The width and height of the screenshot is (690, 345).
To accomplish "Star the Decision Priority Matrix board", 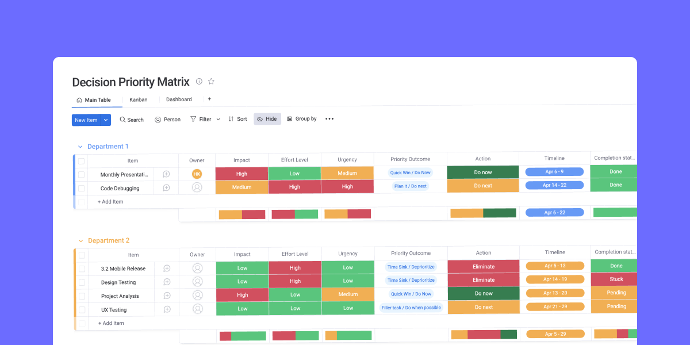I will [x=211, y=82].
